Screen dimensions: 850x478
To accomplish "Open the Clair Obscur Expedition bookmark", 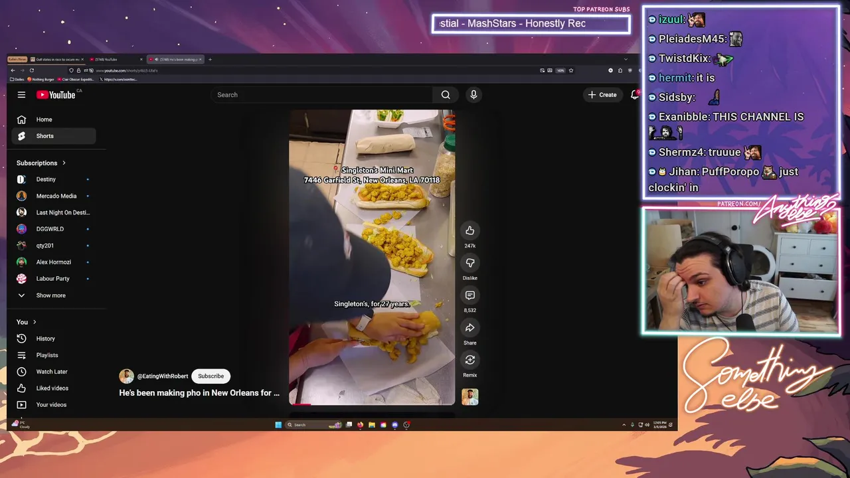I will pos(76,79).
